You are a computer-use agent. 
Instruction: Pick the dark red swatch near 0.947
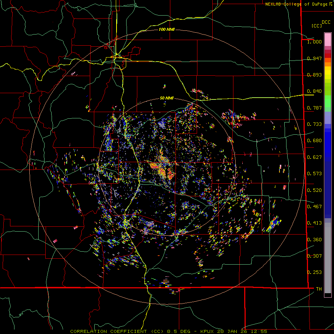tap(328, 55)
